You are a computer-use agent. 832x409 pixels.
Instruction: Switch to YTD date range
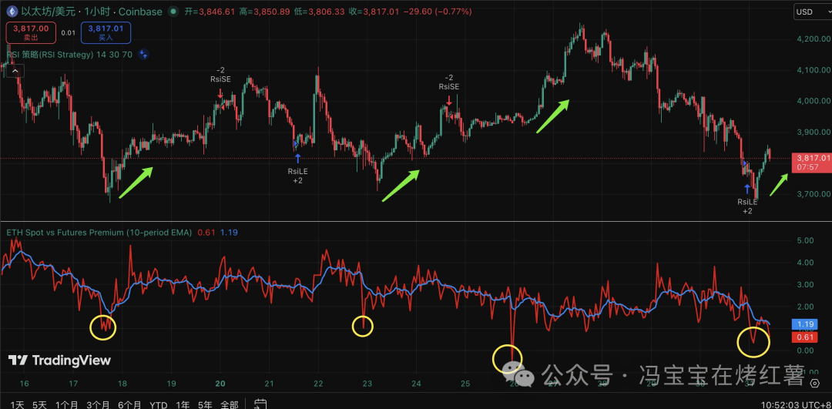[158, 404]
